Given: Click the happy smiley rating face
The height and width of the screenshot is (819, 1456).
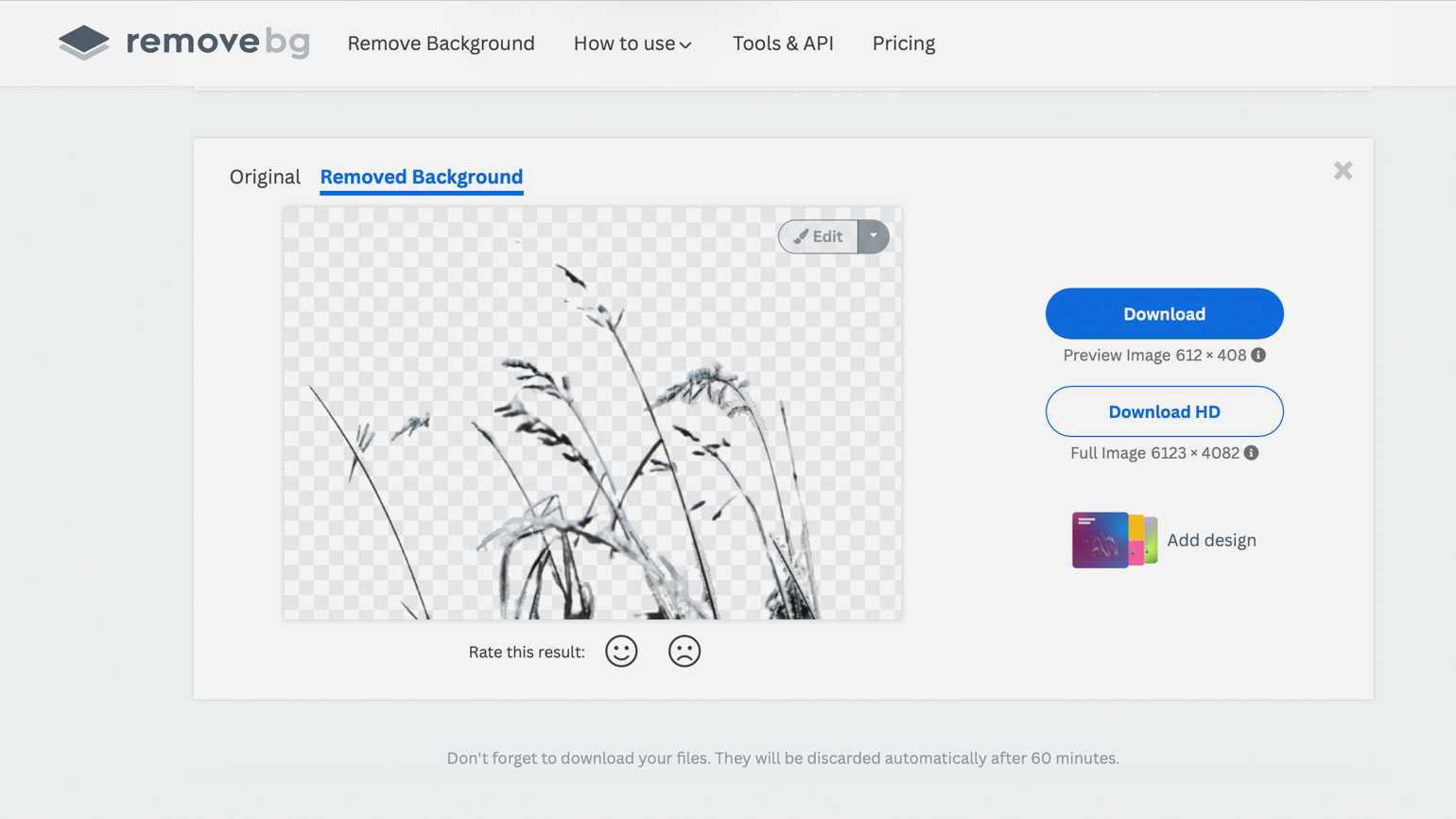Looking at the screenshot, I should 621,652.
